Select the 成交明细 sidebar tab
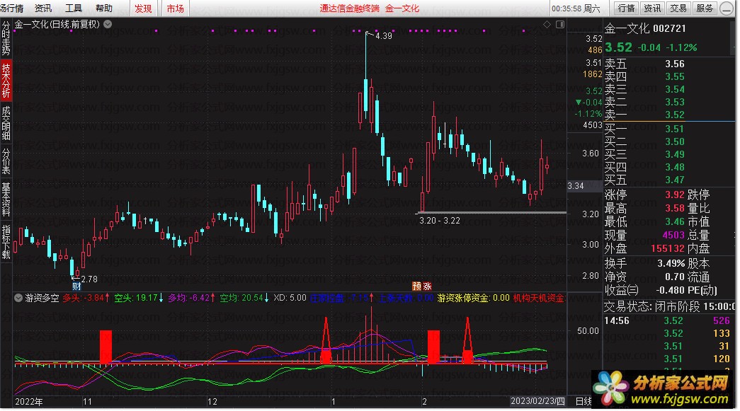The width and height of the screenshot is (740, 411). (6, 123)
